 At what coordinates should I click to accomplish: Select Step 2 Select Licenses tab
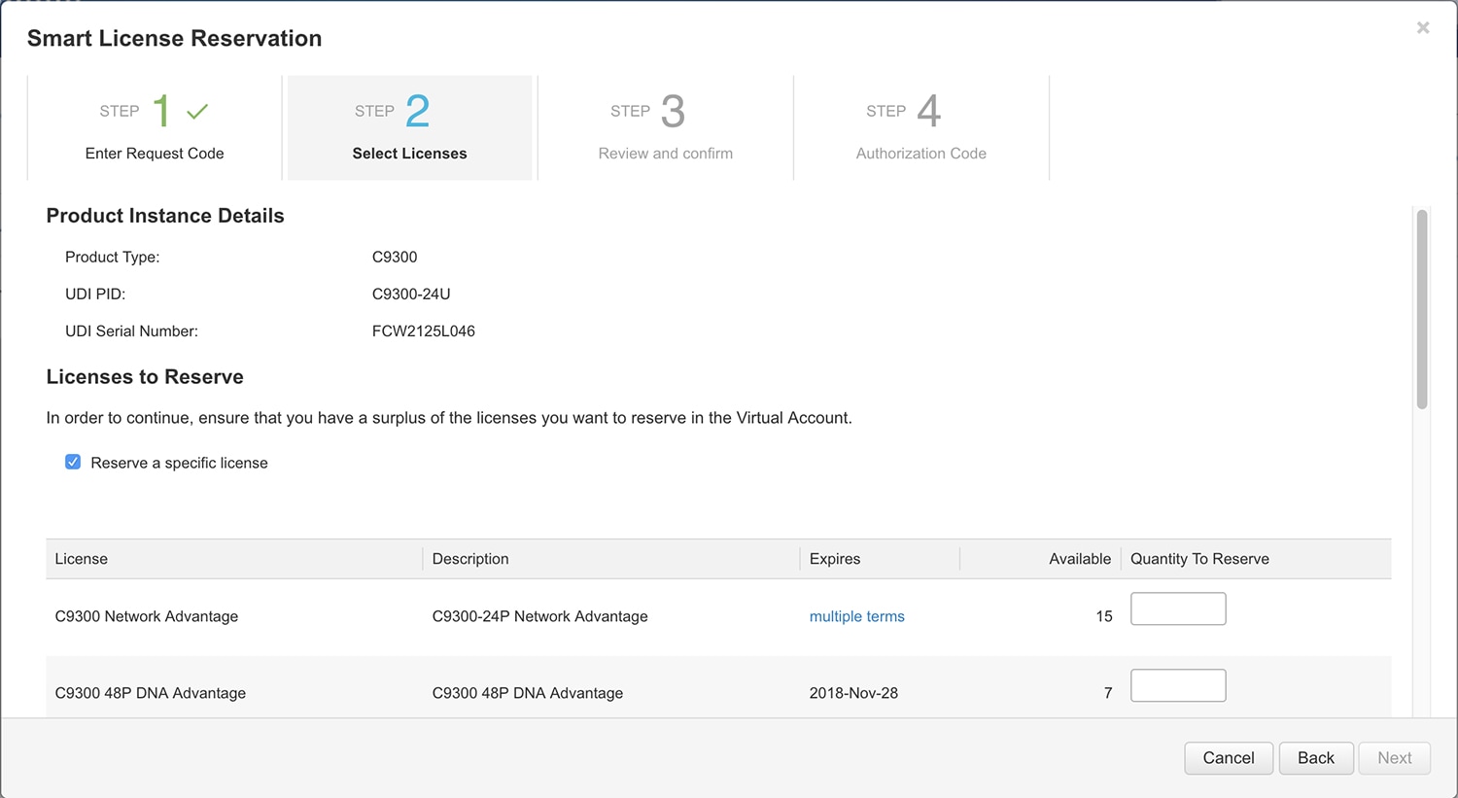(x=410, y=128)
